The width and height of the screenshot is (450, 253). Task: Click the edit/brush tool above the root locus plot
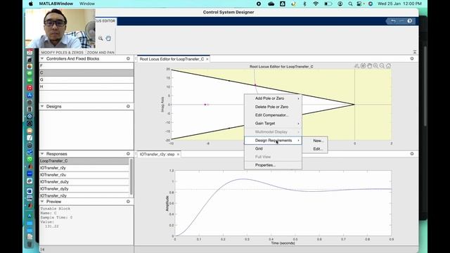click(356, 66)
